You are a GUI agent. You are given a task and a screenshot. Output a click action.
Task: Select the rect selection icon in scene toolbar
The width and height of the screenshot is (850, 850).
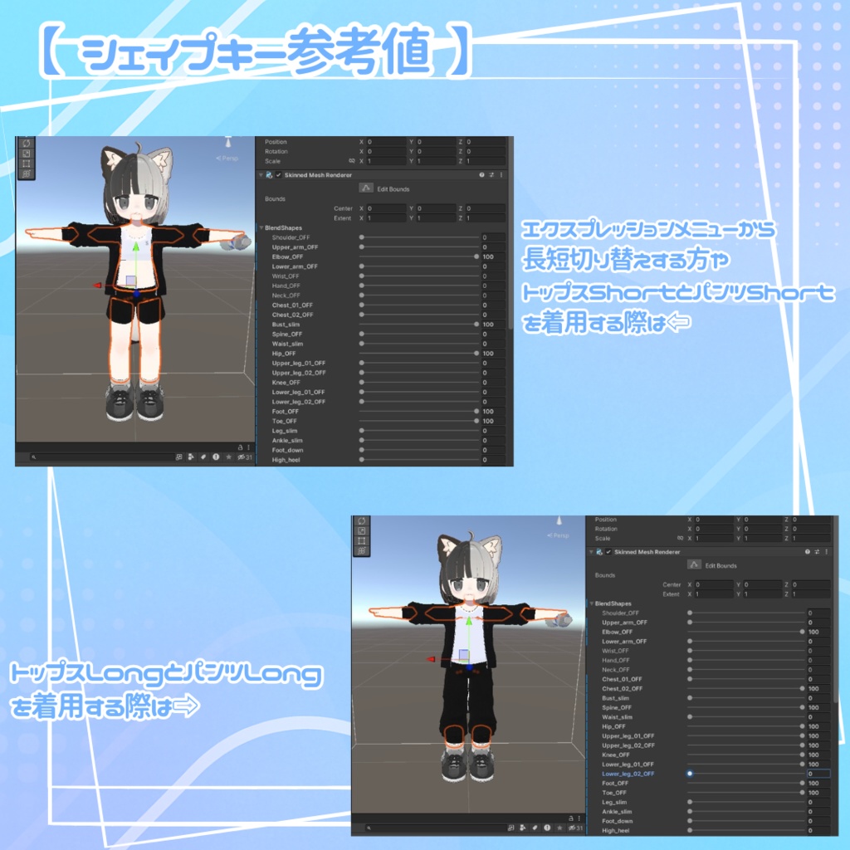(x=26, y=164)
